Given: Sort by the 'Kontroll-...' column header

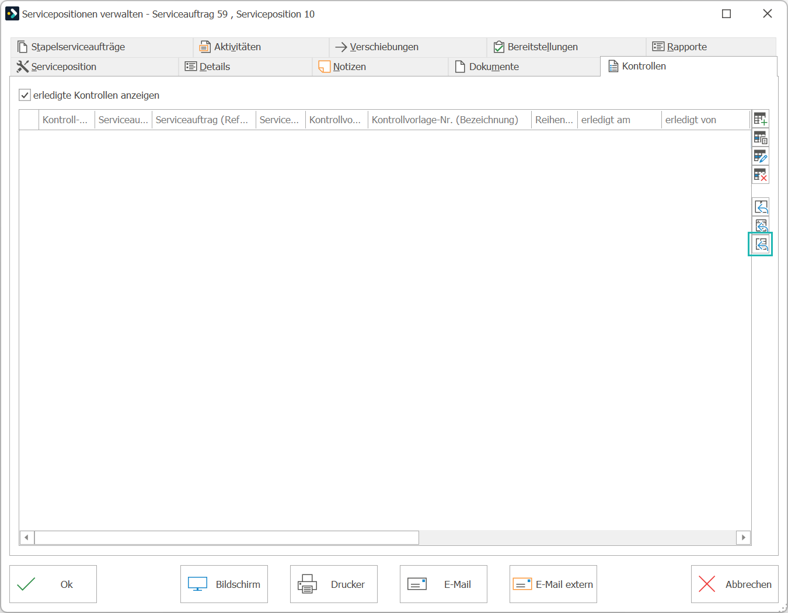Looking at the screenshot, I should pos(67,120).
